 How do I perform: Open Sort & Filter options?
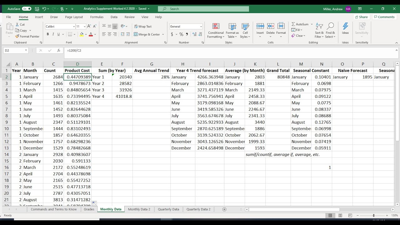pos(319,31)
